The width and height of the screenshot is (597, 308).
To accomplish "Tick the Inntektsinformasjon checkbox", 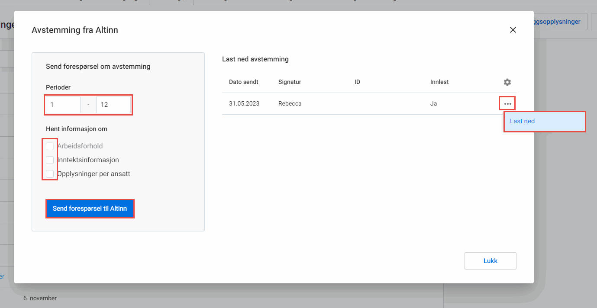I will [50, 160].
